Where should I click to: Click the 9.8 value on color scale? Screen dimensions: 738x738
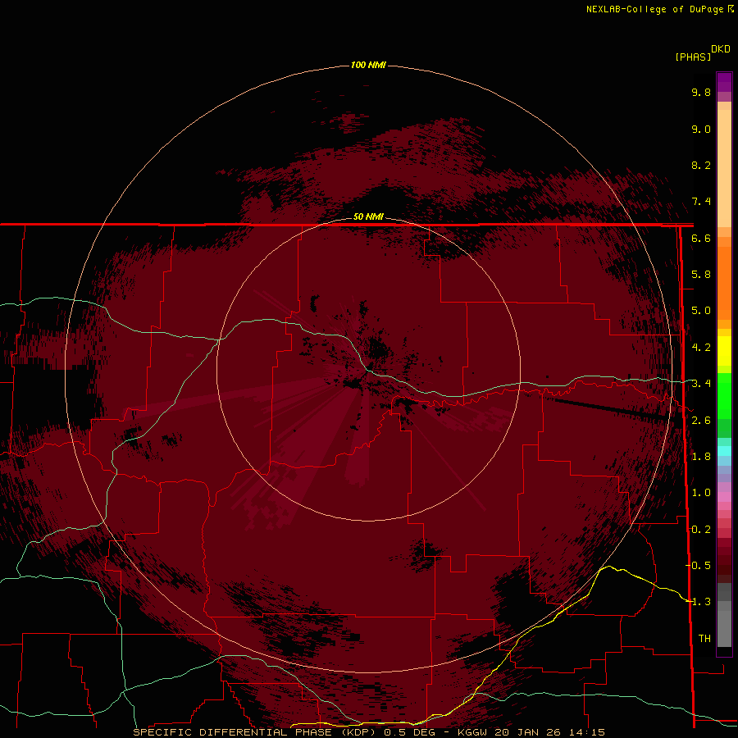tap(701, 92)
